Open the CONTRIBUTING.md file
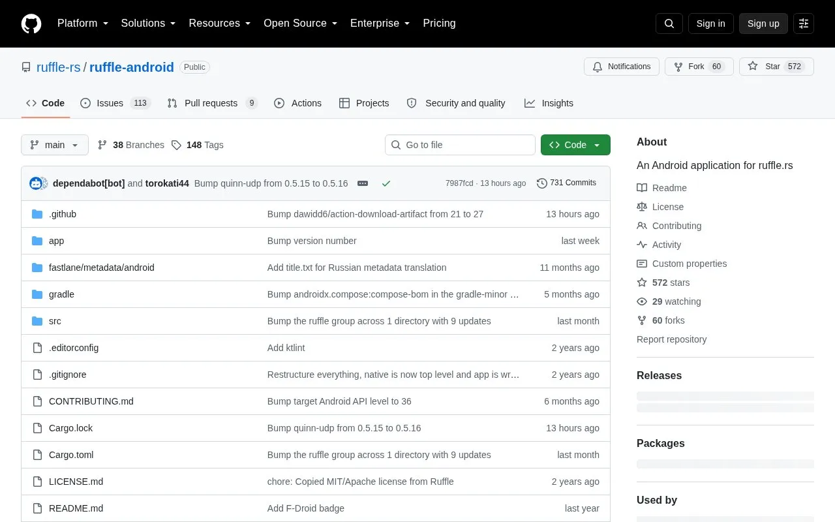This screenshot has width=835, height=522. (x=91, y=401)
